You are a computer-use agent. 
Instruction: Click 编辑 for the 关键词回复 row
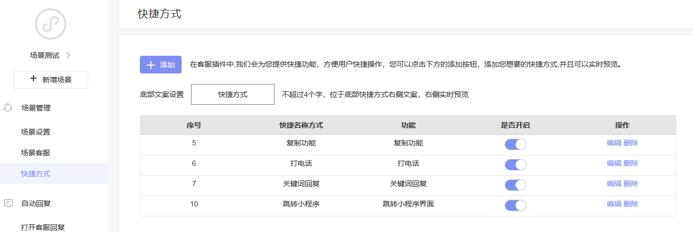614,184
